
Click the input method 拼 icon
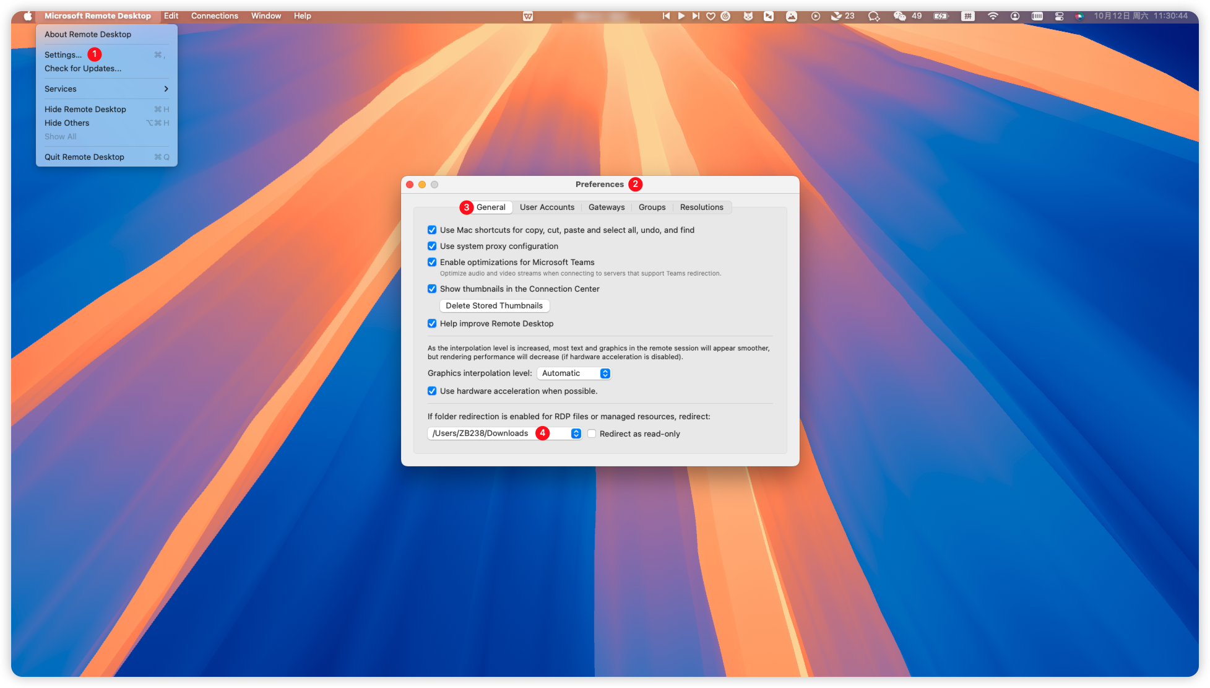pyautogui.click(x=968, y=16)
